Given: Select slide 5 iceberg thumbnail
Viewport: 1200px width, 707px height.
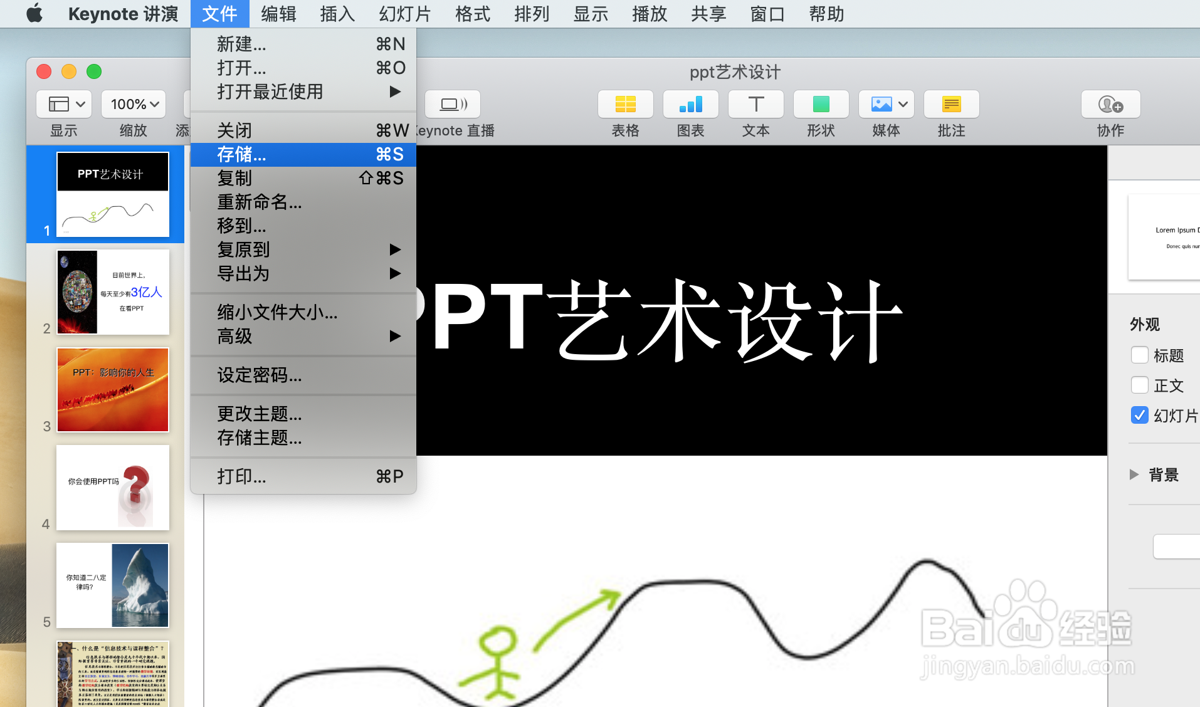Looking at the screenshot, I should 113,585.
